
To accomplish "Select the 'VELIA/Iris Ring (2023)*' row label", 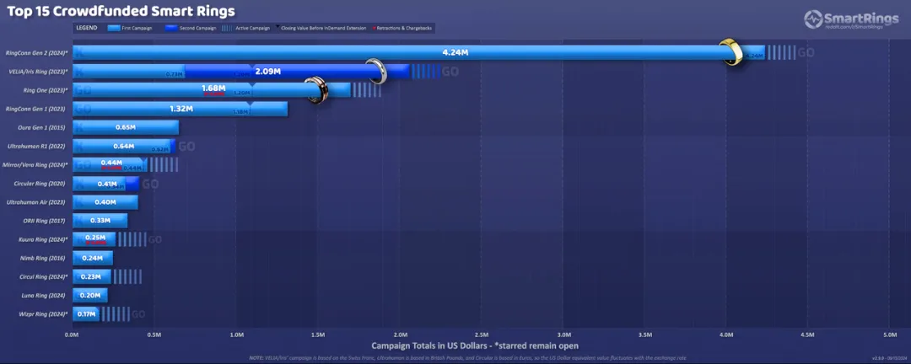I will point(38,72).
